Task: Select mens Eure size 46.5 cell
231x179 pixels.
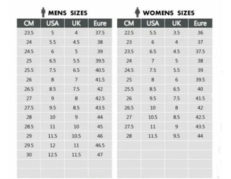Action: (x=100, y=145)
